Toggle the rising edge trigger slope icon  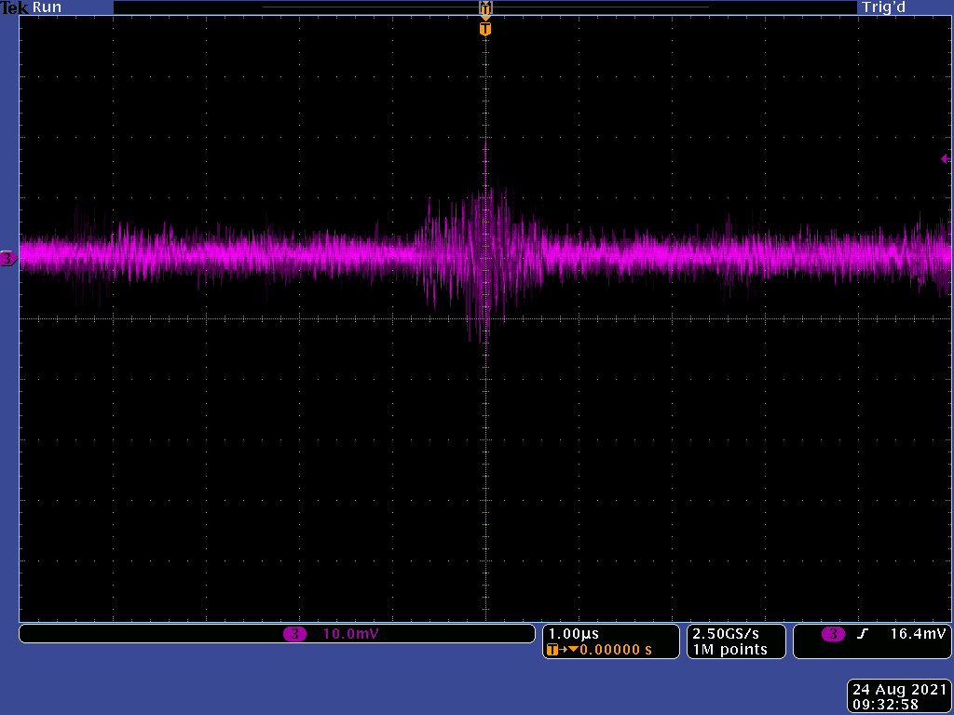(x=863, y=634)
